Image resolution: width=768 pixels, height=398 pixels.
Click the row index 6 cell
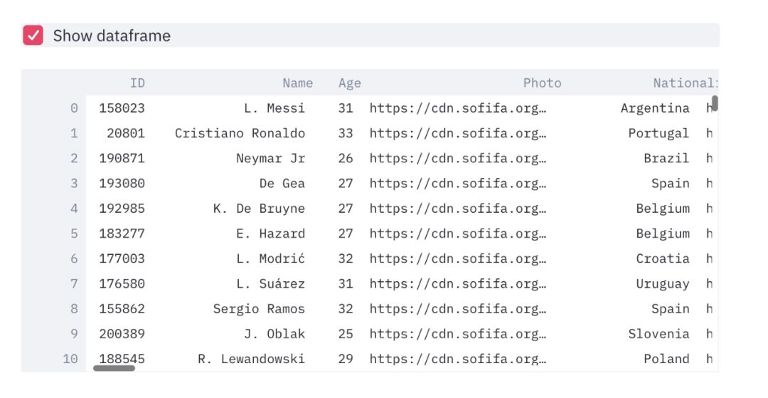(74, 258)
